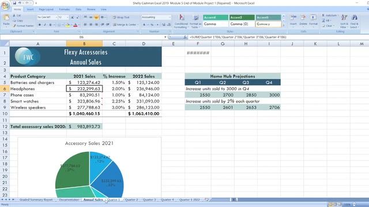Decrease decimal places
Image resolution: width=369 pixels, height=207 pixels.
pos(169,25)
